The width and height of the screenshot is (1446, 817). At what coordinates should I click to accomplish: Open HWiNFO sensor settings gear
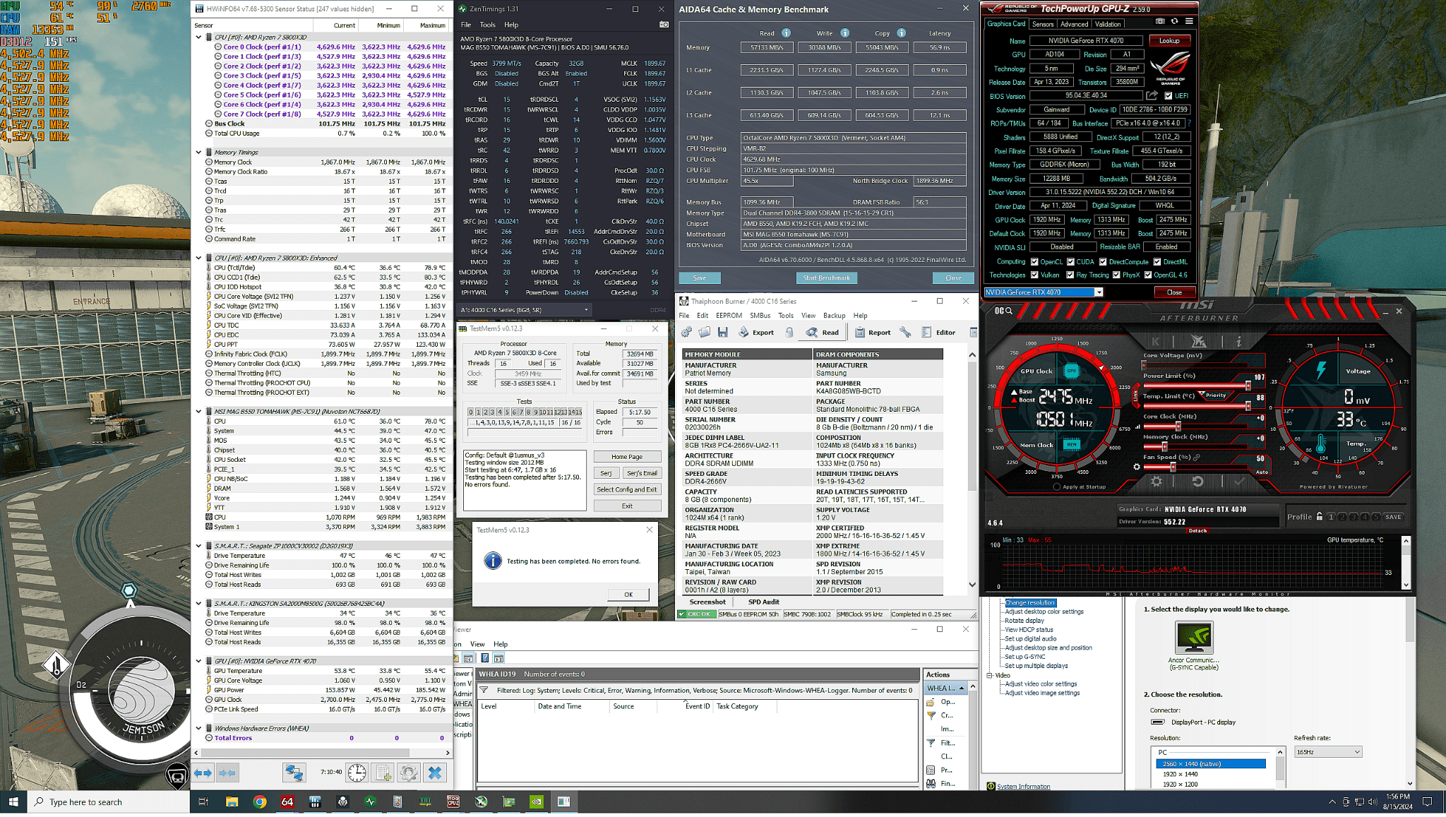[408, 773]
